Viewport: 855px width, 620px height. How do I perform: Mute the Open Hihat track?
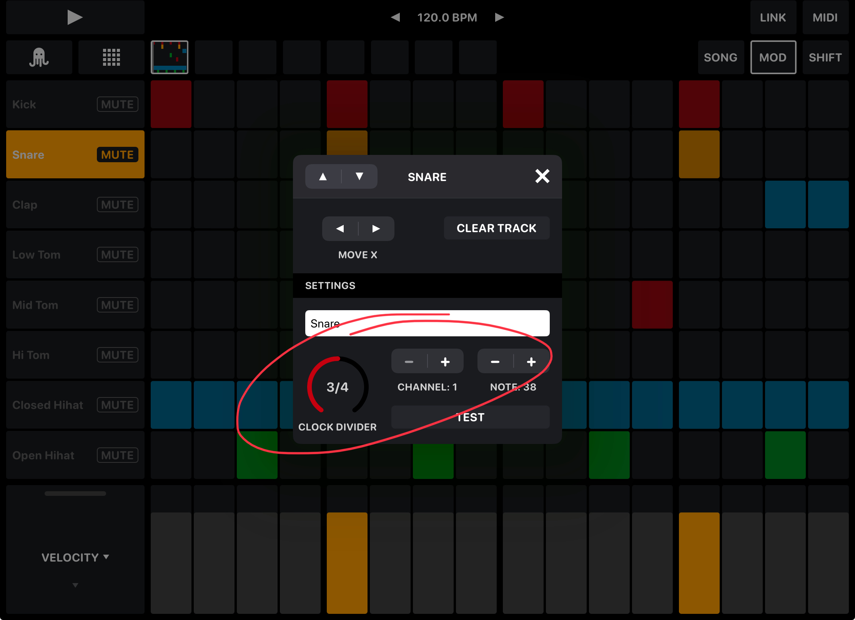tap(117, 455)
